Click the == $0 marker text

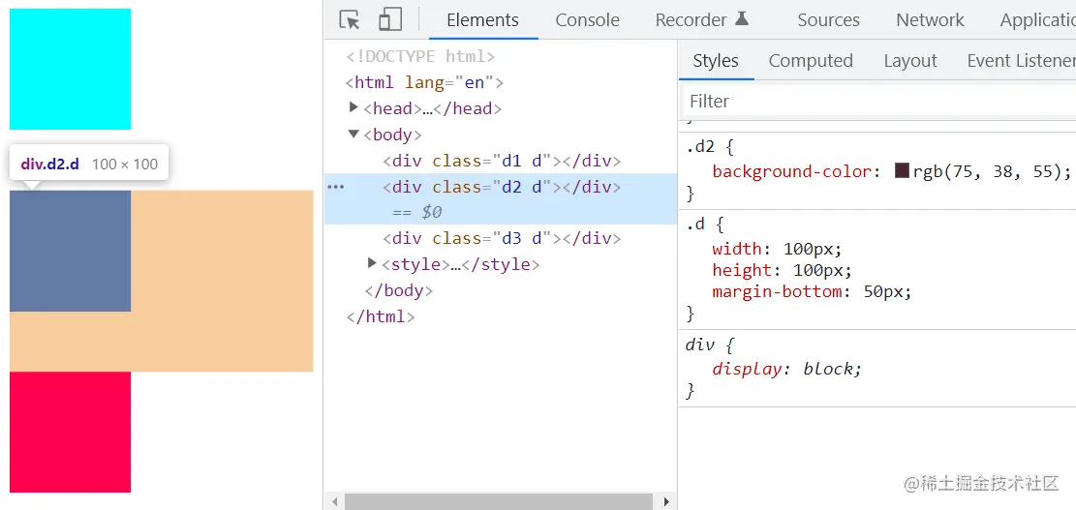(x=416, y=213)
